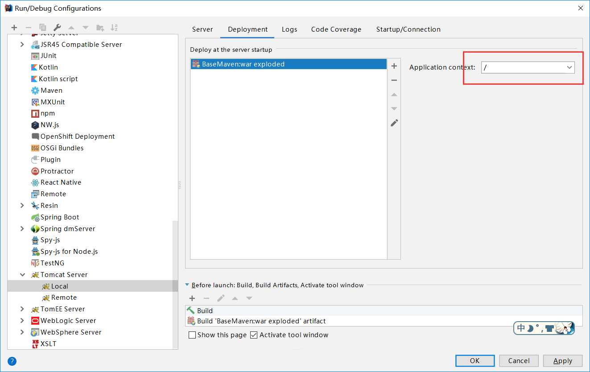Open the Code Coverage tab
590x372 pixels.
tap(336, 29)
